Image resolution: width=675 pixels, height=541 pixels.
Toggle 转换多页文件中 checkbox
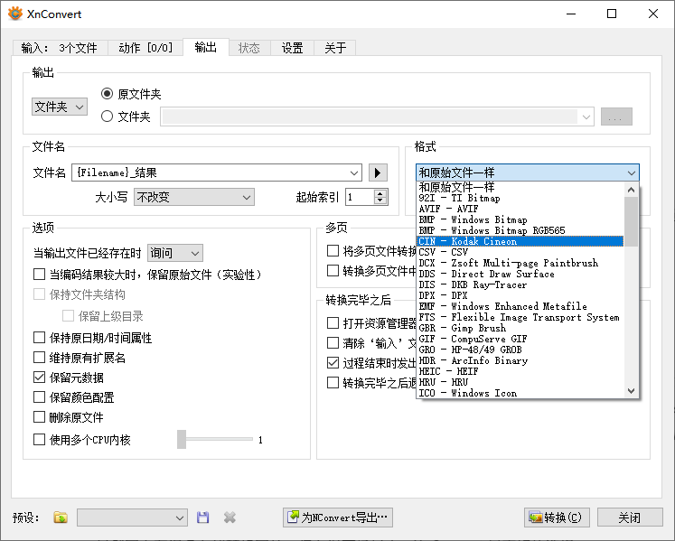click(x=333, y=271)
